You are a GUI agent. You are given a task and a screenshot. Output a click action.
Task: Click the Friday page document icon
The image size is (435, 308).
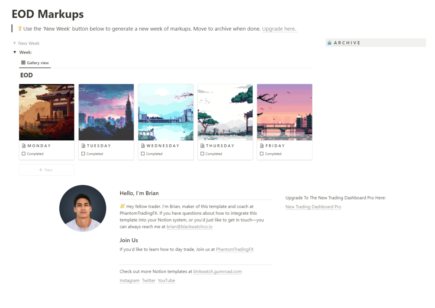coord(262,146)
